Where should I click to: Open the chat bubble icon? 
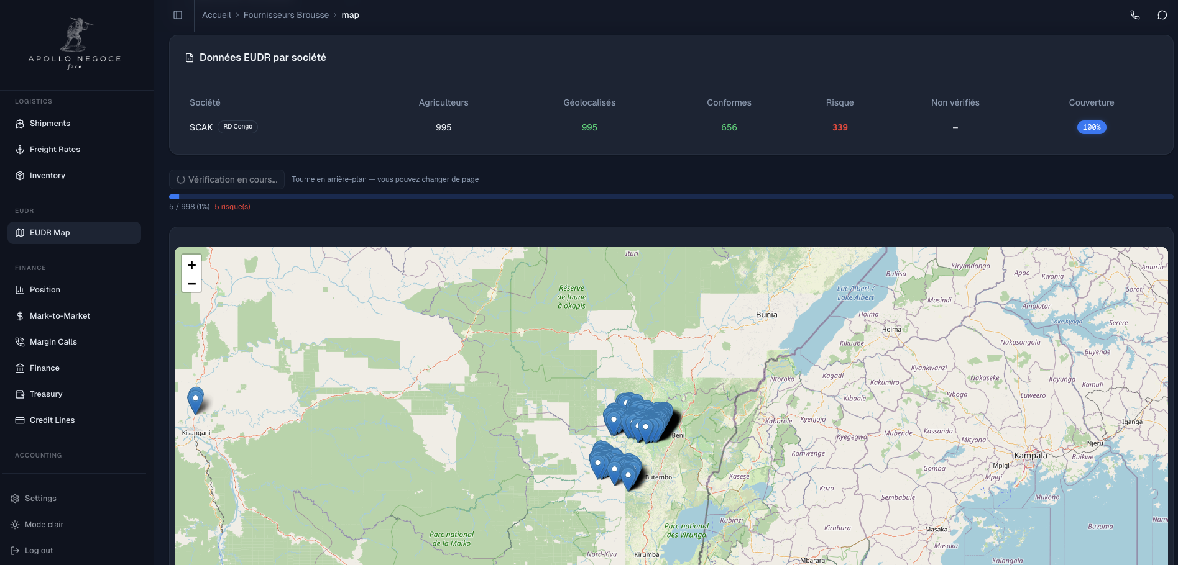tap(1162, 15)
